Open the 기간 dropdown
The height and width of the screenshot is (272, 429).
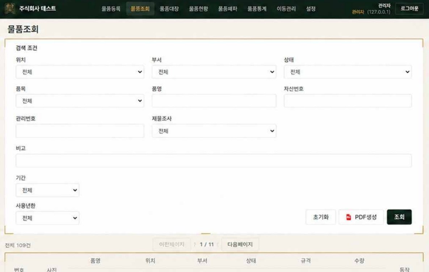pyautogui.click(x=47, y=190)
